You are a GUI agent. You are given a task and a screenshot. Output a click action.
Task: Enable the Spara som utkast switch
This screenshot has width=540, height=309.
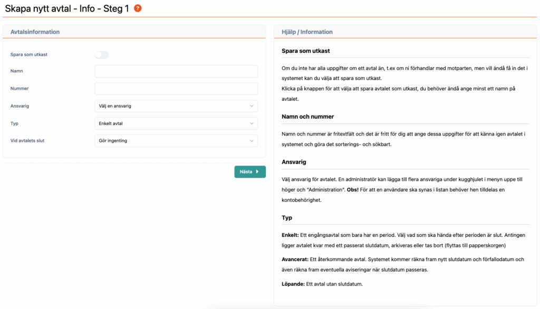coord(101,55)
